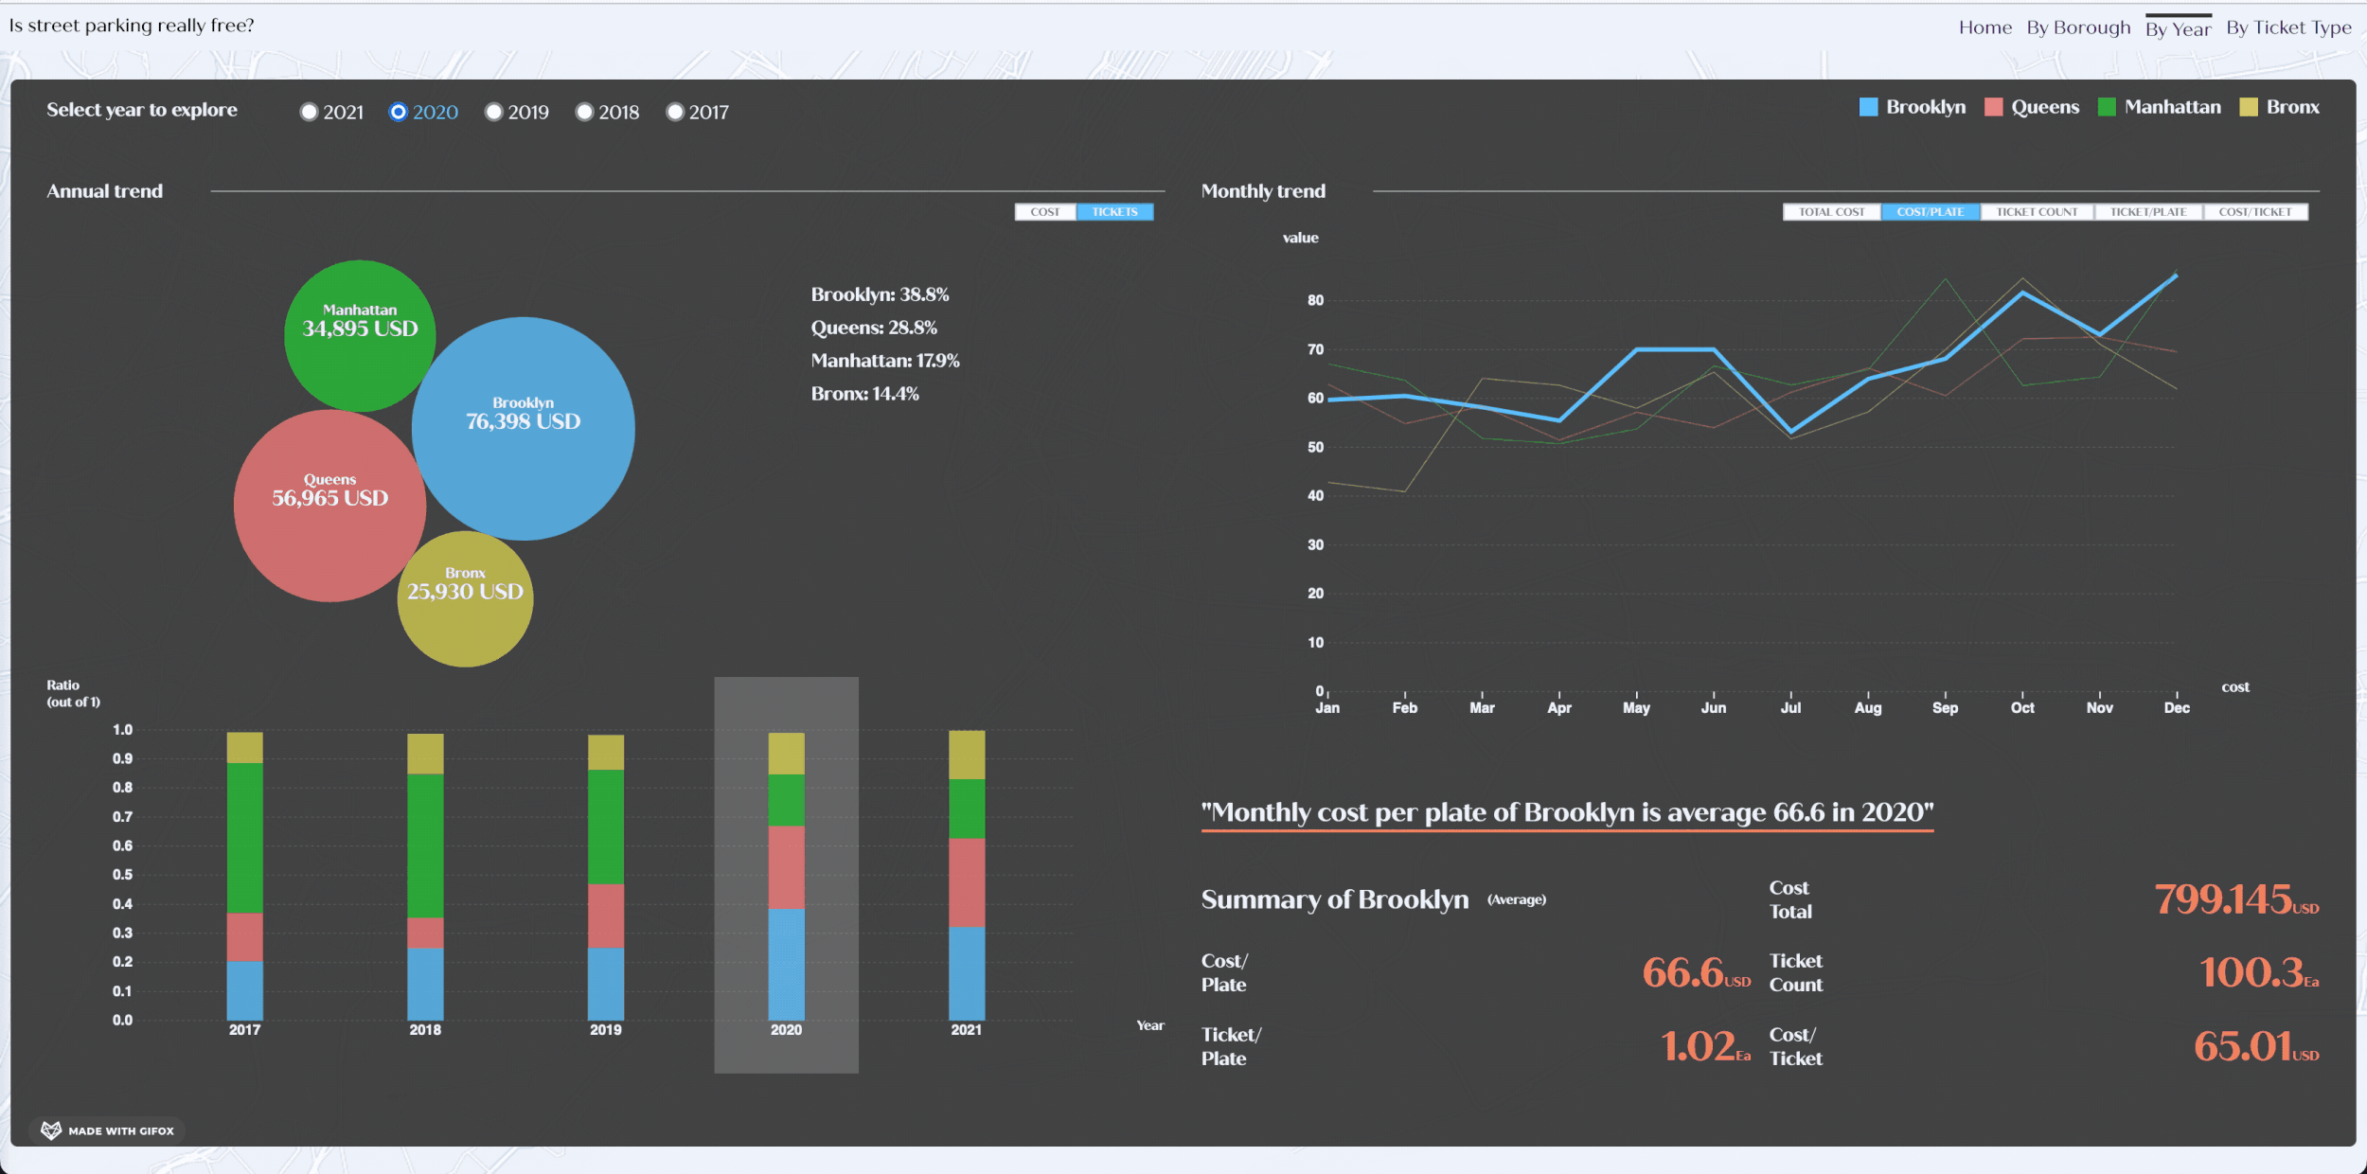Pick the 2017 year radio button
2367x1174 pixels.
674,112
